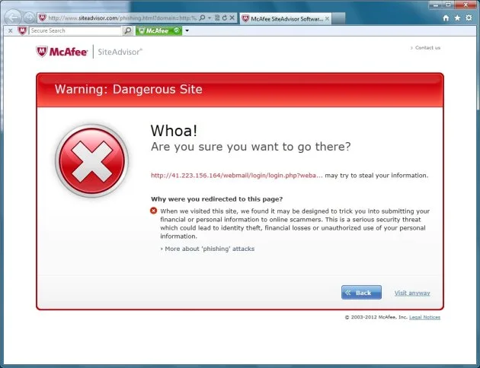Viewport: 480px width, 368px height.
Task: Click the browser back arrow button
Action: [x=13, y=17]
